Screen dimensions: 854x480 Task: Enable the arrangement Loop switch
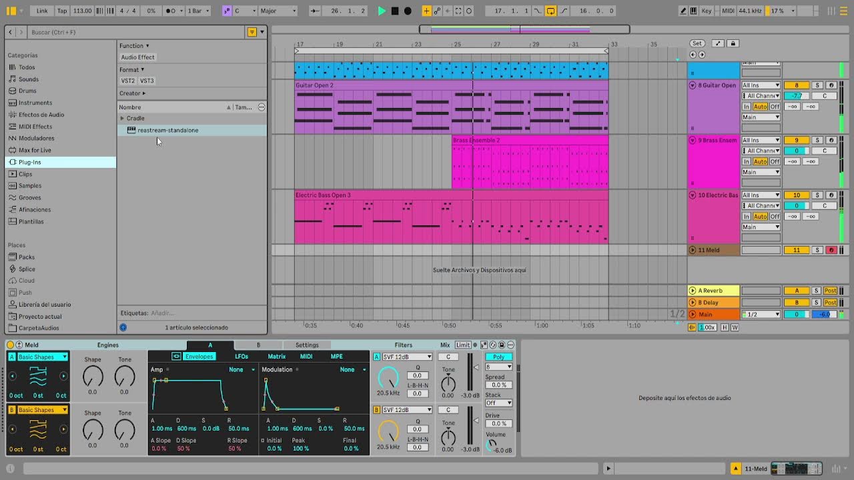[x=550, y=11]
